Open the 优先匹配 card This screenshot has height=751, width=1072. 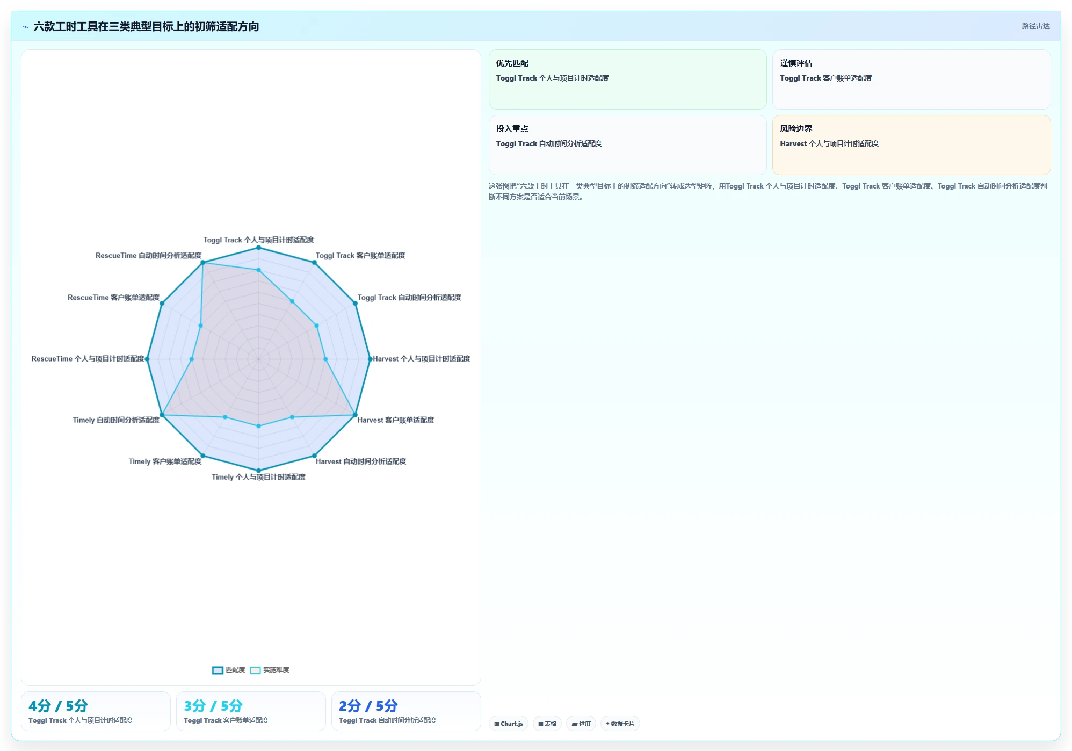coord(627,80)
